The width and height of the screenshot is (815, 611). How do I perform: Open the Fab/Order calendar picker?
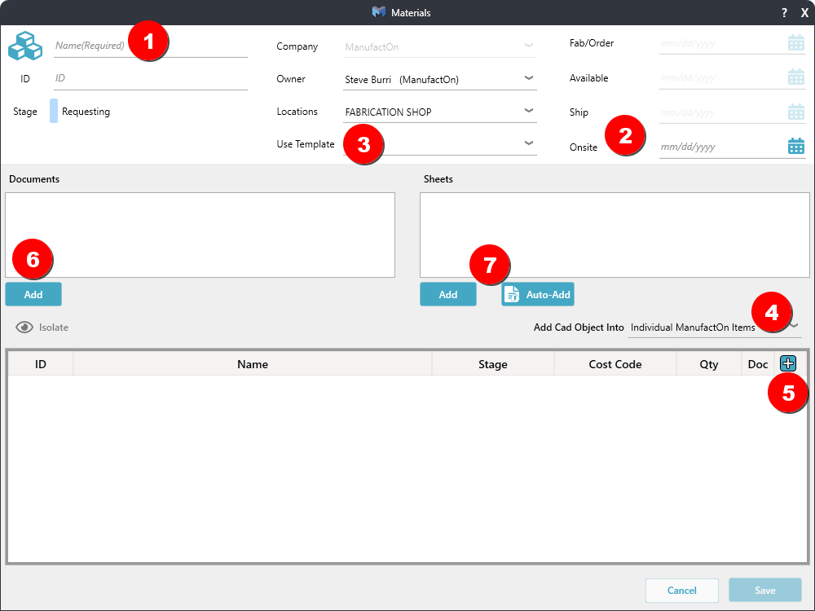click(795, 43)
